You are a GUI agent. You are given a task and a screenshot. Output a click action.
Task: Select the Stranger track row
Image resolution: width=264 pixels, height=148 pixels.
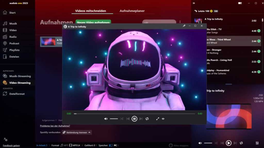click(x=234, y=51)
